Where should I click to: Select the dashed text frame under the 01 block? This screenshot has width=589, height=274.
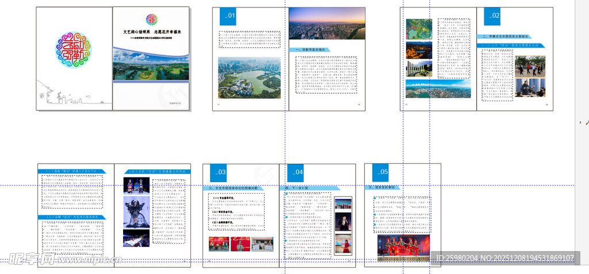tap(250, 40)
